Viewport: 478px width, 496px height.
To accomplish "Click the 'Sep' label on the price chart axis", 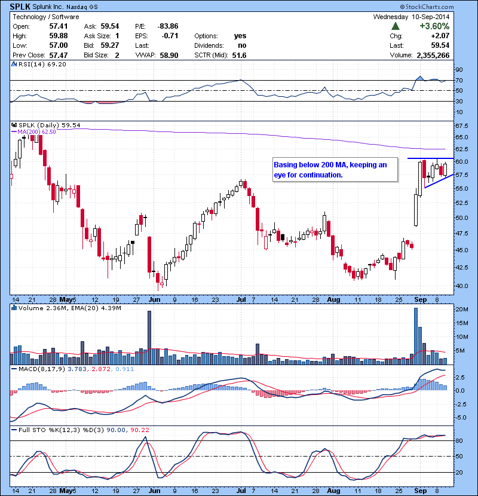I will coord(421,299).
